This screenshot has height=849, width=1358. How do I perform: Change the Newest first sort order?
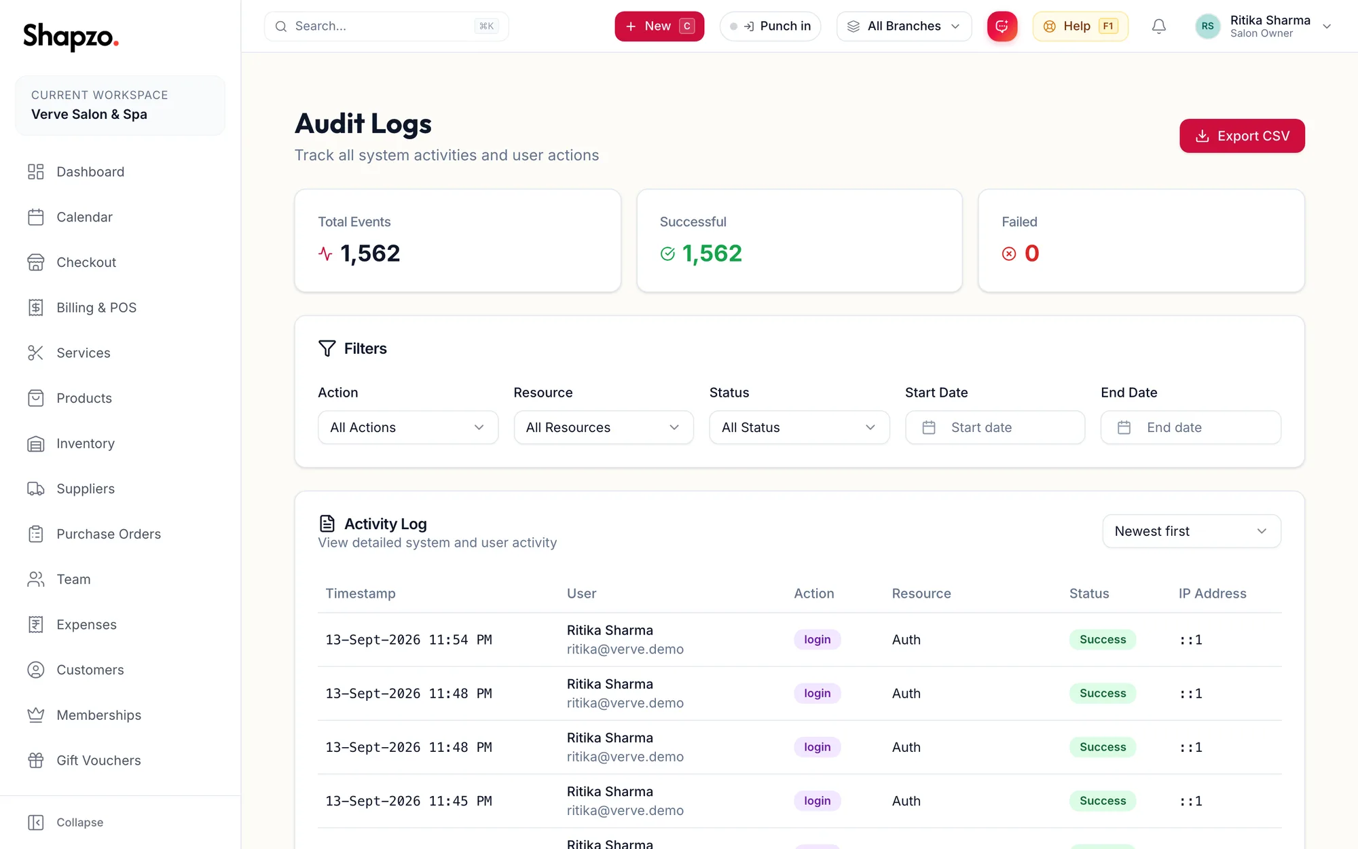[x=1192, y=531]
